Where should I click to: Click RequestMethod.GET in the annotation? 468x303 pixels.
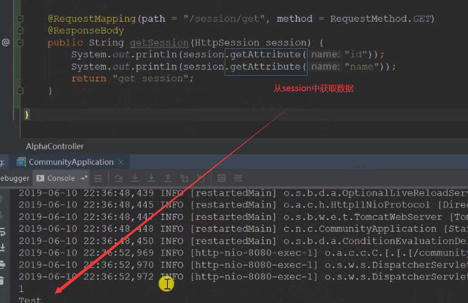point(381,19)
